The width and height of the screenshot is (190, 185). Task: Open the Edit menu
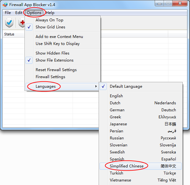pos(19,13)
